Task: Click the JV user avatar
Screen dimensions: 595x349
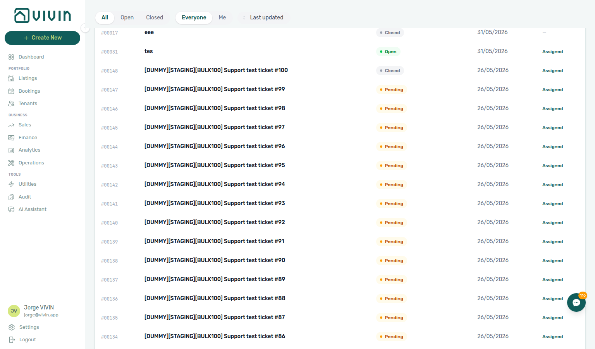Action: [14, 311]
